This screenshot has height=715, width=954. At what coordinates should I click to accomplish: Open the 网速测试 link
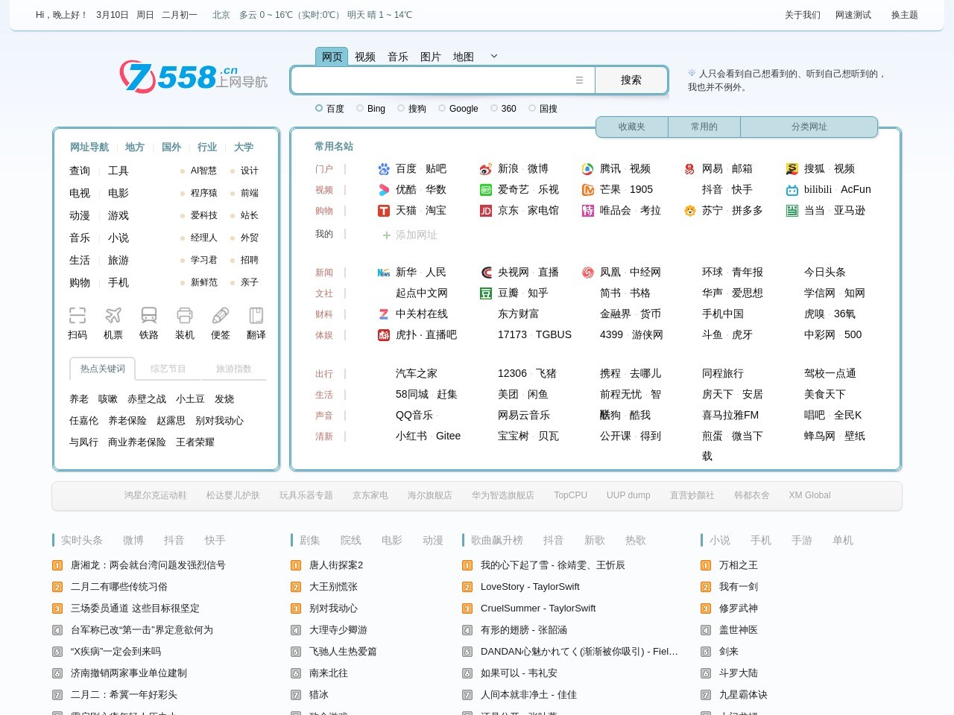pos(852,15)
